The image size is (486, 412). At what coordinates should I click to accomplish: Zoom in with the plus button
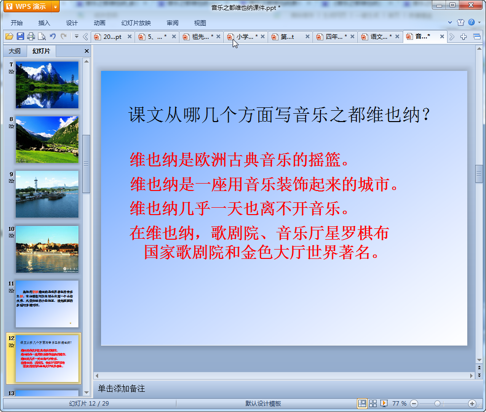pyautogui.click(x=472, y=403)
